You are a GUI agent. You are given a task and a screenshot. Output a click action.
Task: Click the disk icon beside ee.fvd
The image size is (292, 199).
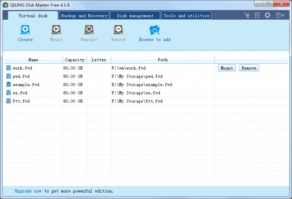(8, 92)
